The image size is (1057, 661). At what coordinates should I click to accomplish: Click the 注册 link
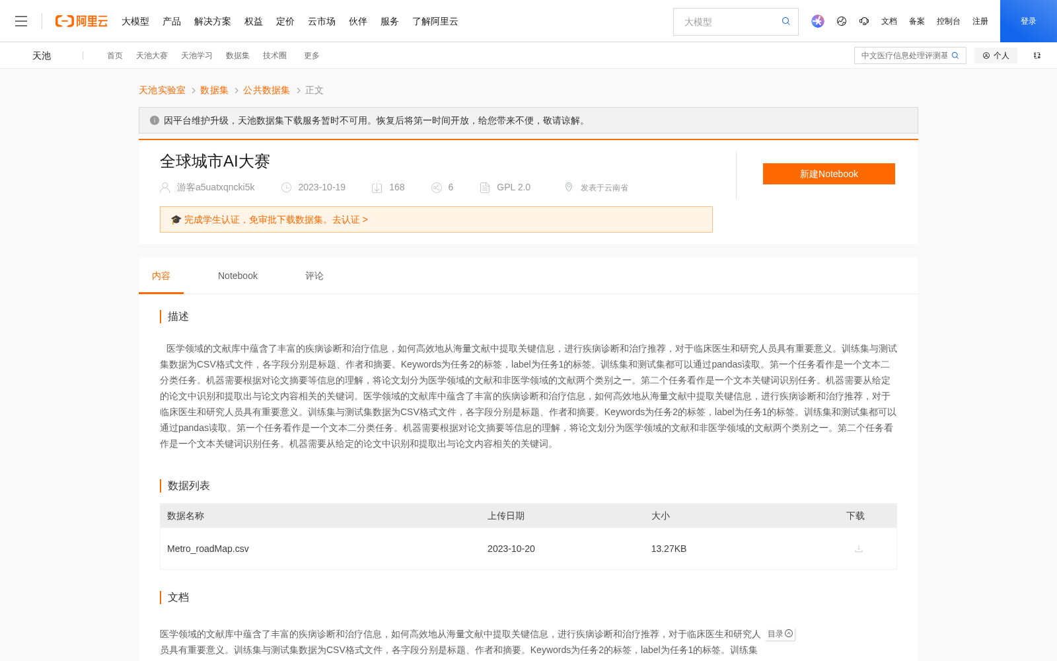[x=980, y=21]
